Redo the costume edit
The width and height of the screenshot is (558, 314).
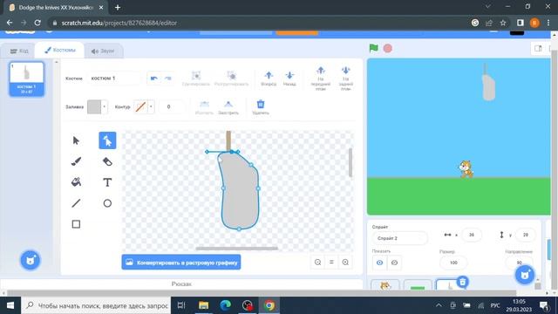(168, 78)
